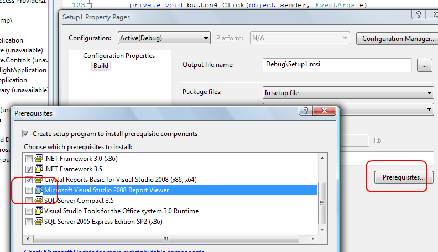Click the .NET Framework 3.5 package icon
Image resolution: width=438 pixels, height=252 pixels.
click(x=39, y=169)
